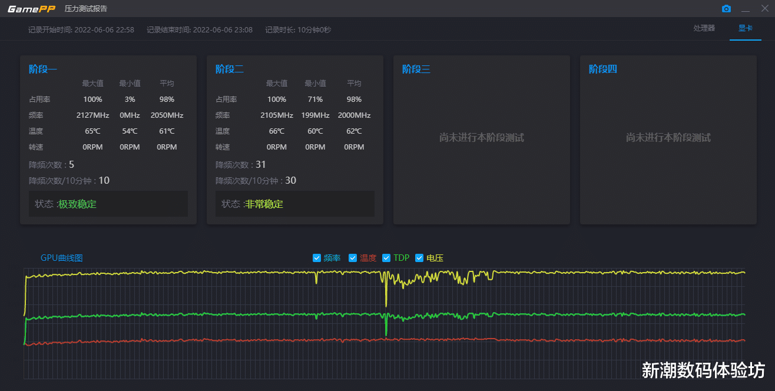The image size is (775, 391).
Task: Disable the 频率 curve checkbox
Action: point(317,257)
